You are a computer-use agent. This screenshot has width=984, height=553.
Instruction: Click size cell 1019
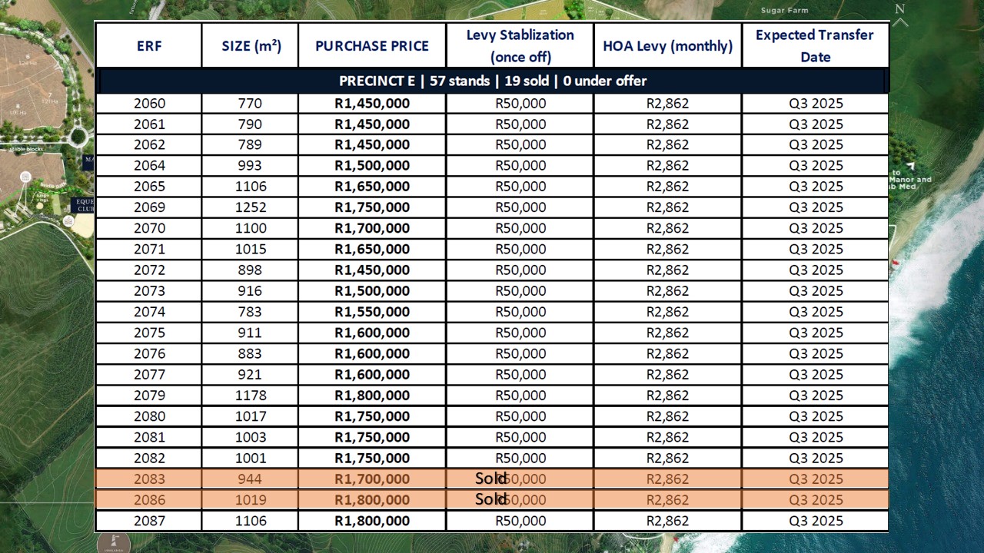pos(251,499)
